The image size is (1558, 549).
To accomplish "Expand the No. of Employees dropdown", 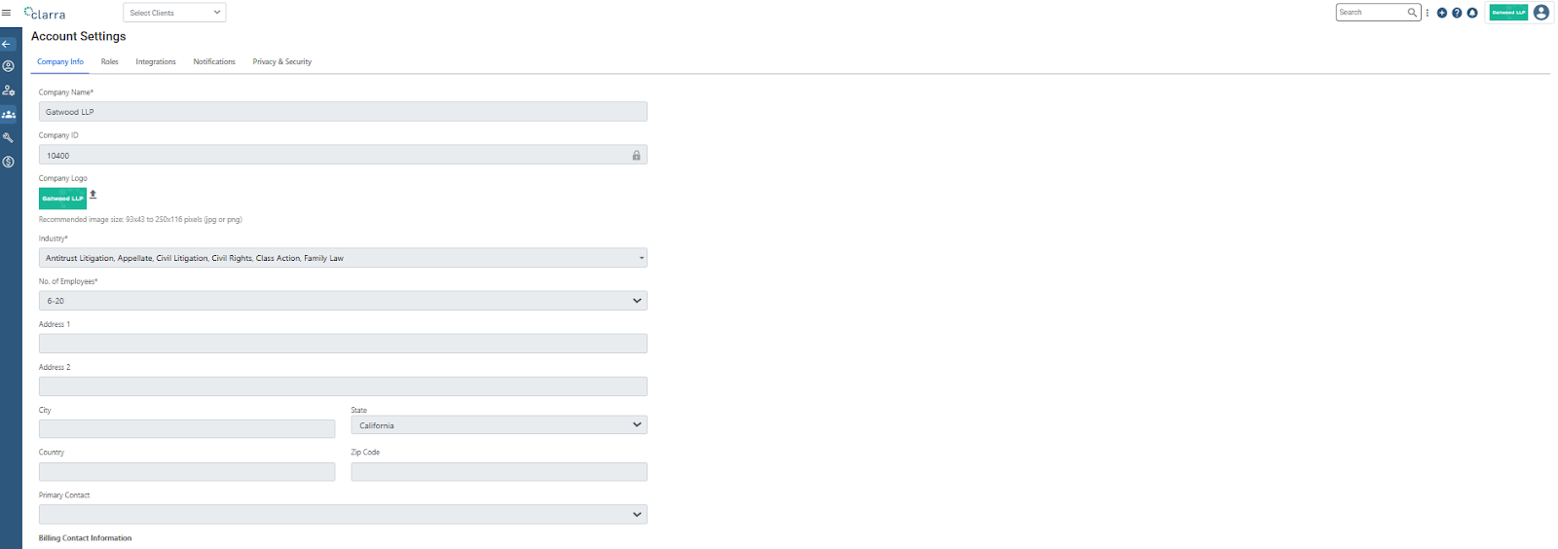I will tap(343, 301).
